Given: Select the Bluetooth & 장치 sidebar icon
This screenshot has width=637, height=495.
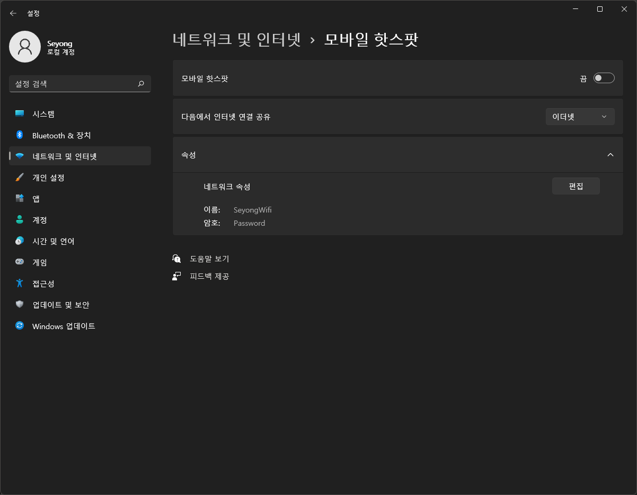Looking at the screenshot, I should click(x=20, y=135).
